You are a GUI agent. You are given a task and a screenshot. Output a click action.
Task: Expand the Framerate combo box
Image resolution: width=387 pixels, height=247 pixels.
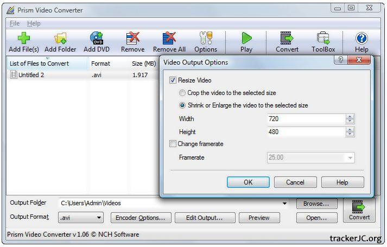click(x=350, y=158)
